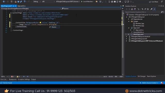Open the document tab overflow dropdown
Screen dimensions: 165x93
[121, 6]
